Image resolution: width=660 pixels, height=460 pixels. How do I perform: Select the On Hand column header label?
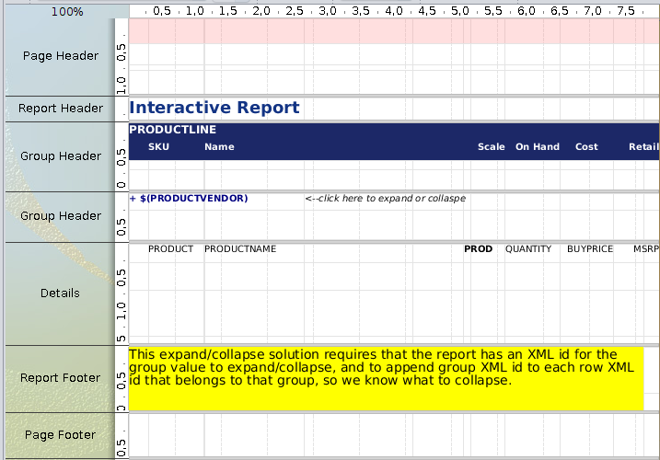[x=538, y=146]
